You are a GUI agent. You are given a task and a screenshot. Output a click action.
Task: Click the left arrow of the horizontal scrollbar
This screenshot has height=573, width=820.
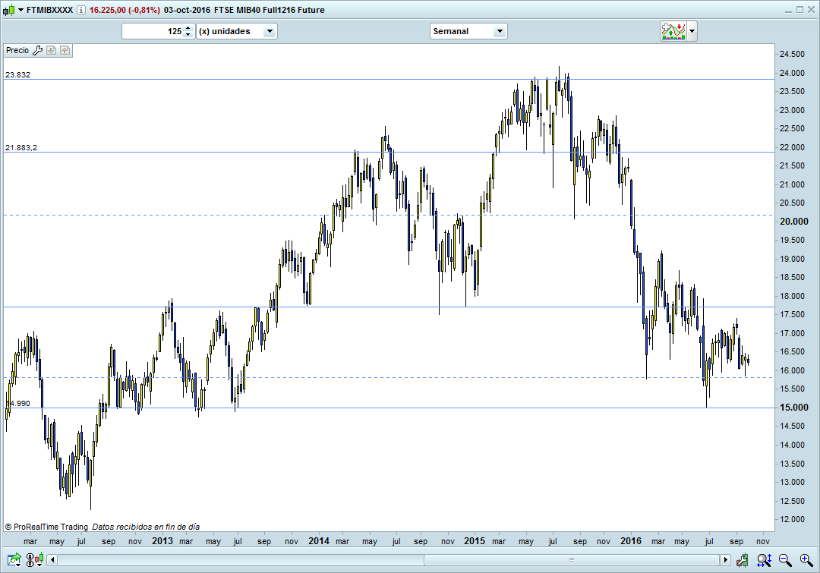click(52, 559)
